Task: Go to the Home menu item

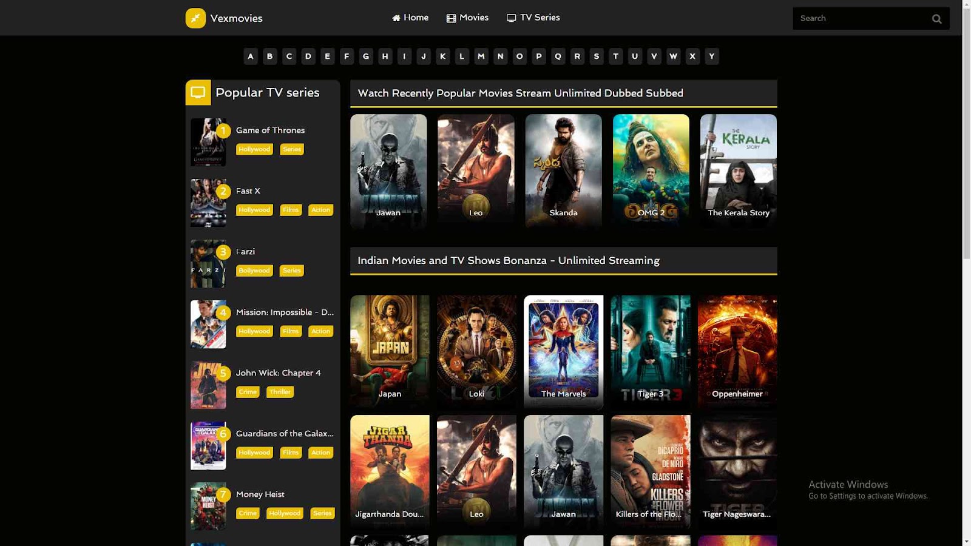Action: 410,18
